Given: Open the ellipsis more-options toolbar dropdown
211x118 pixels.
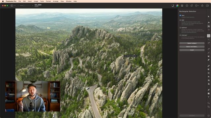Looking at the screenshot, I should [x=197, y=6].
